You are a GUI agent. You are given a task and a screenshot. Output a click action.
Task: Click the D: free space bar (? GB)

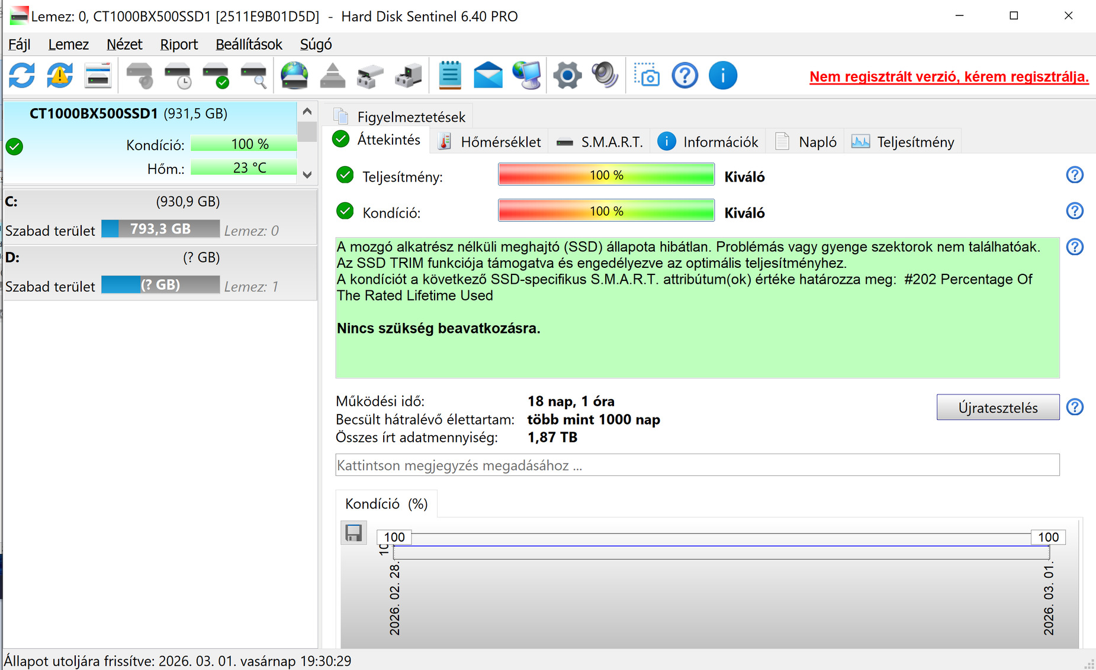(x=160, y=285)
